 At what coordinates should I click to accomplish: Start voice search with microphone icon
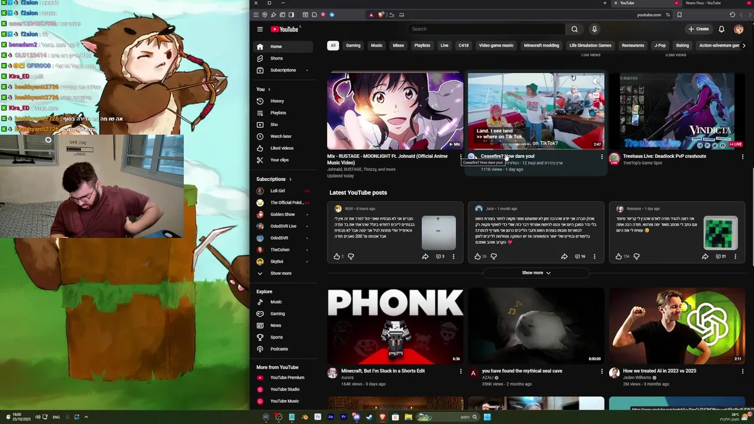(594, 29)
